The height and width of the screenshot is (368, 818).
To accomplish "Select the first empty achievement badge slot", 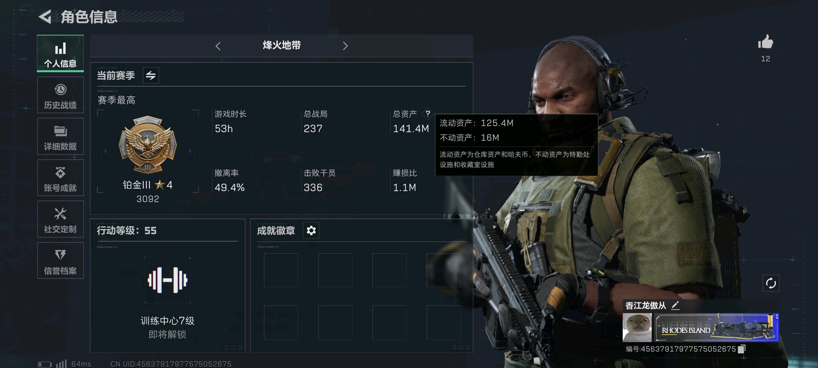I will pos(281,270).
